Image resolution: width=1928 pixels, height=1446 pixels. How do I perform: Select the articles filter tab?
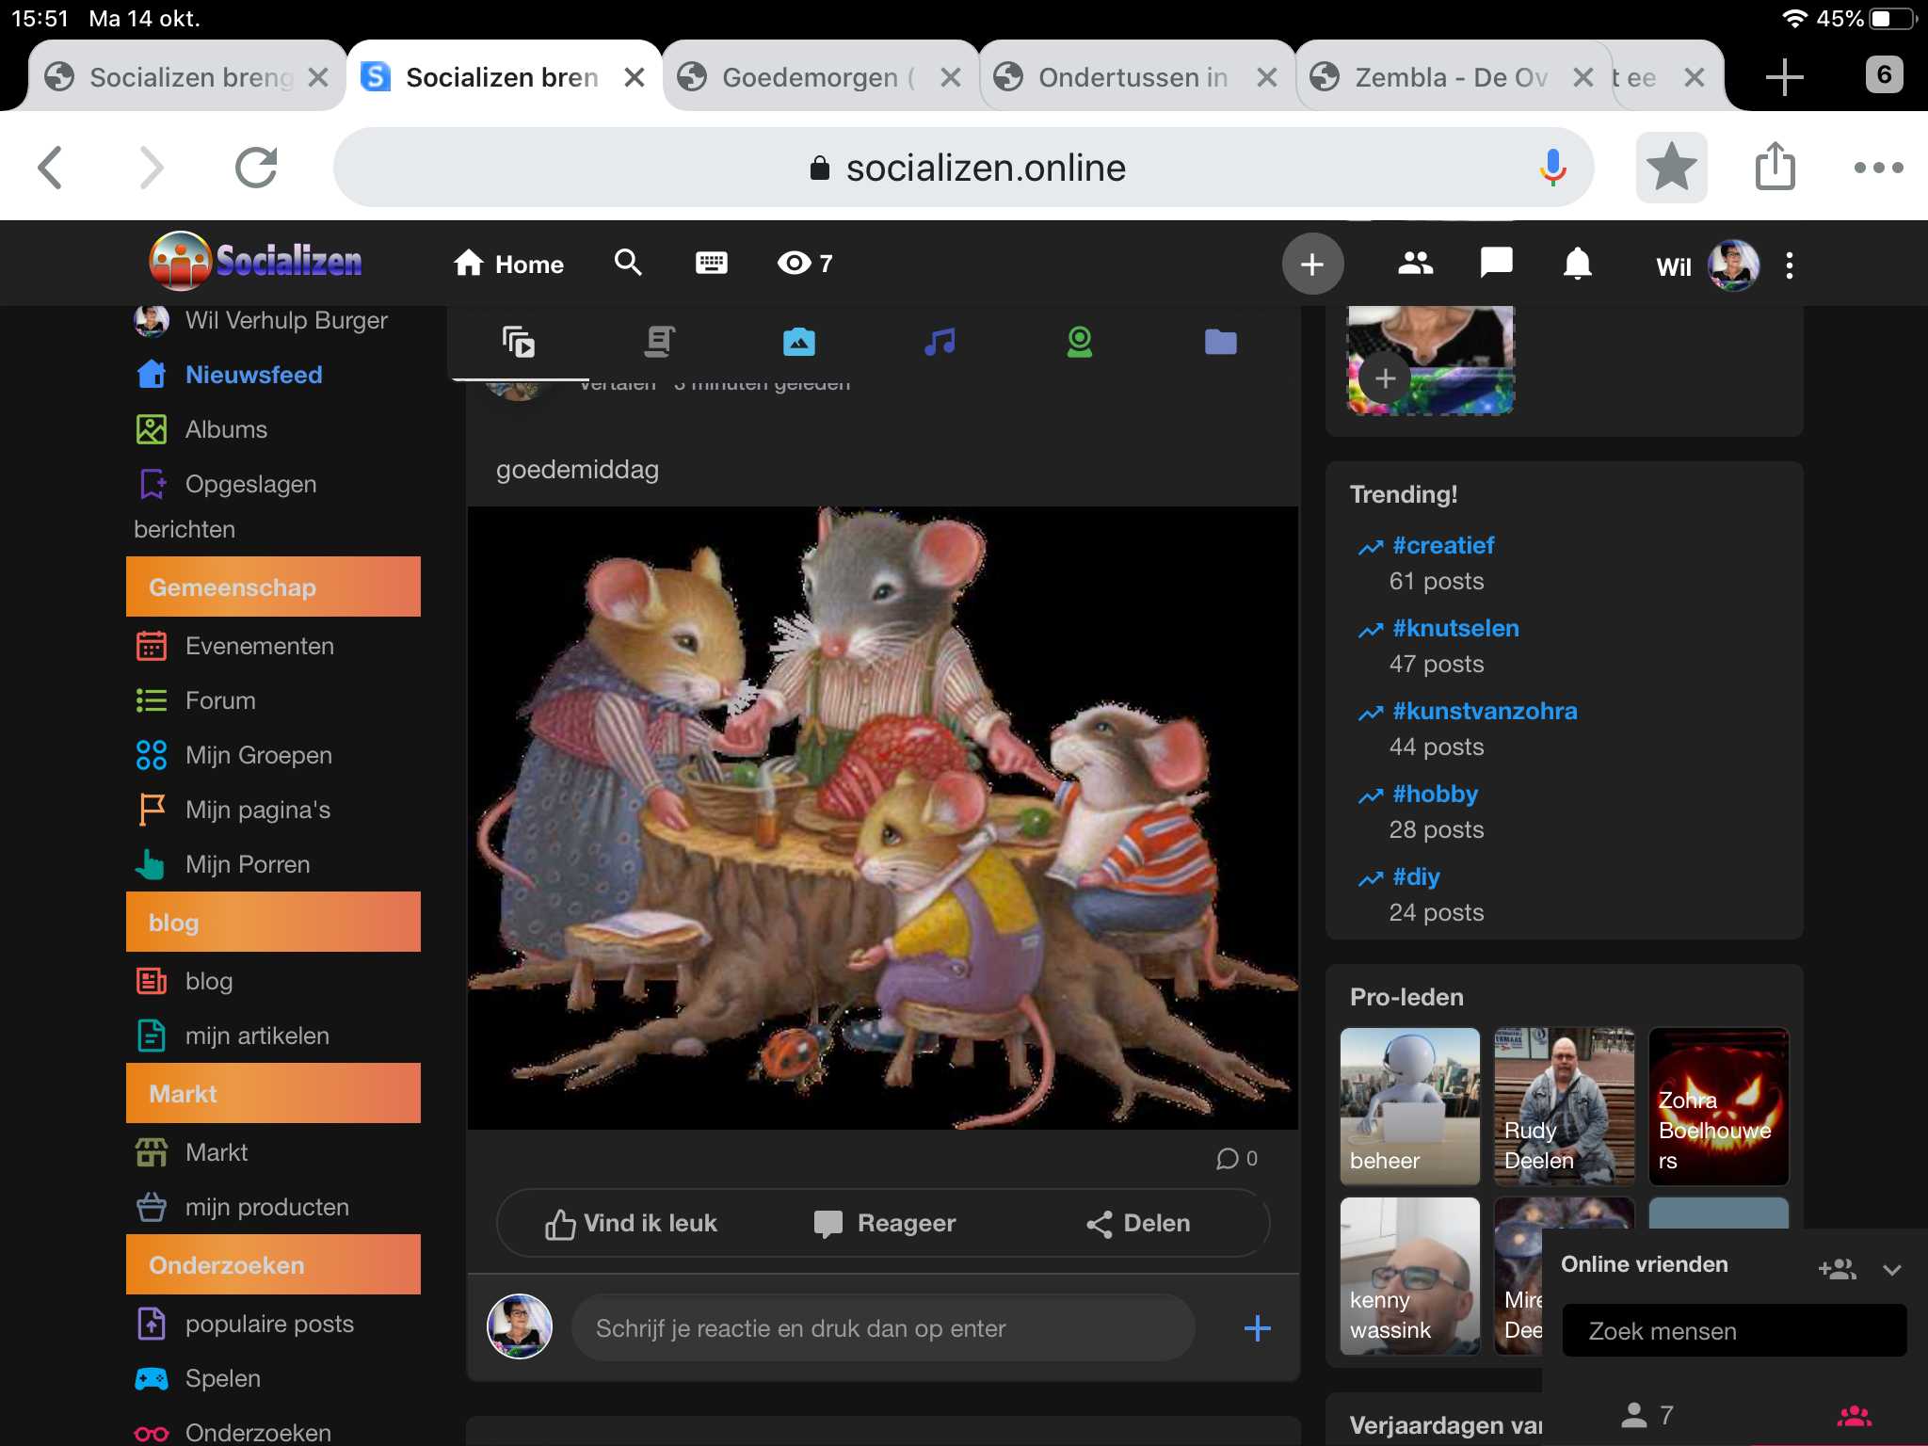pos(659,341)
